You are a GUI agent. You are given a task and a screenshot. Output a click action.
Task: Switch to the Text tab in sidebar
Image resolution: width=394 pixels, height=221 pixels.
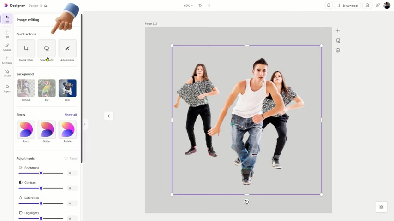pyautogui.click(x=7, y=34)
